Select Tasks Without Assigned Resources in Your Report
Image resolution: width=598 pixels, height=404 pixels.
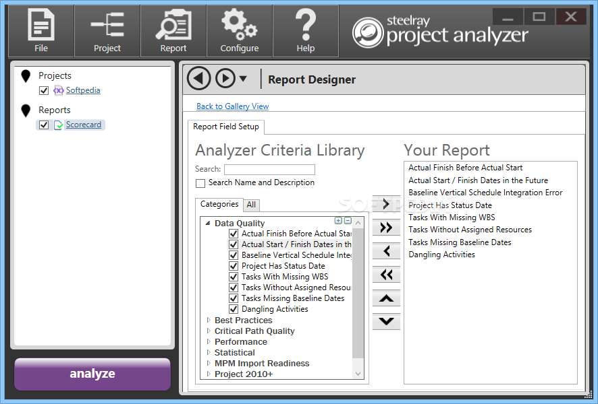coord(470,230)
